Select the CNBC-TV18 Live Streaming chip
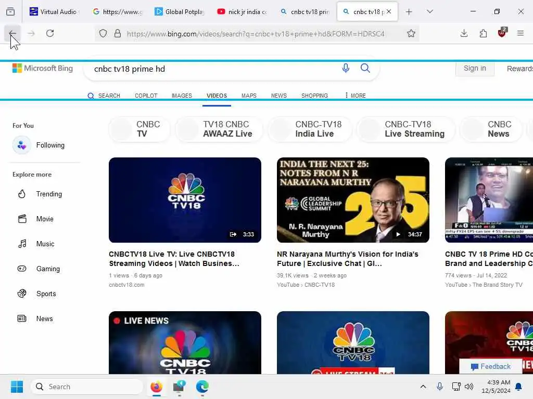 point(406,129)
